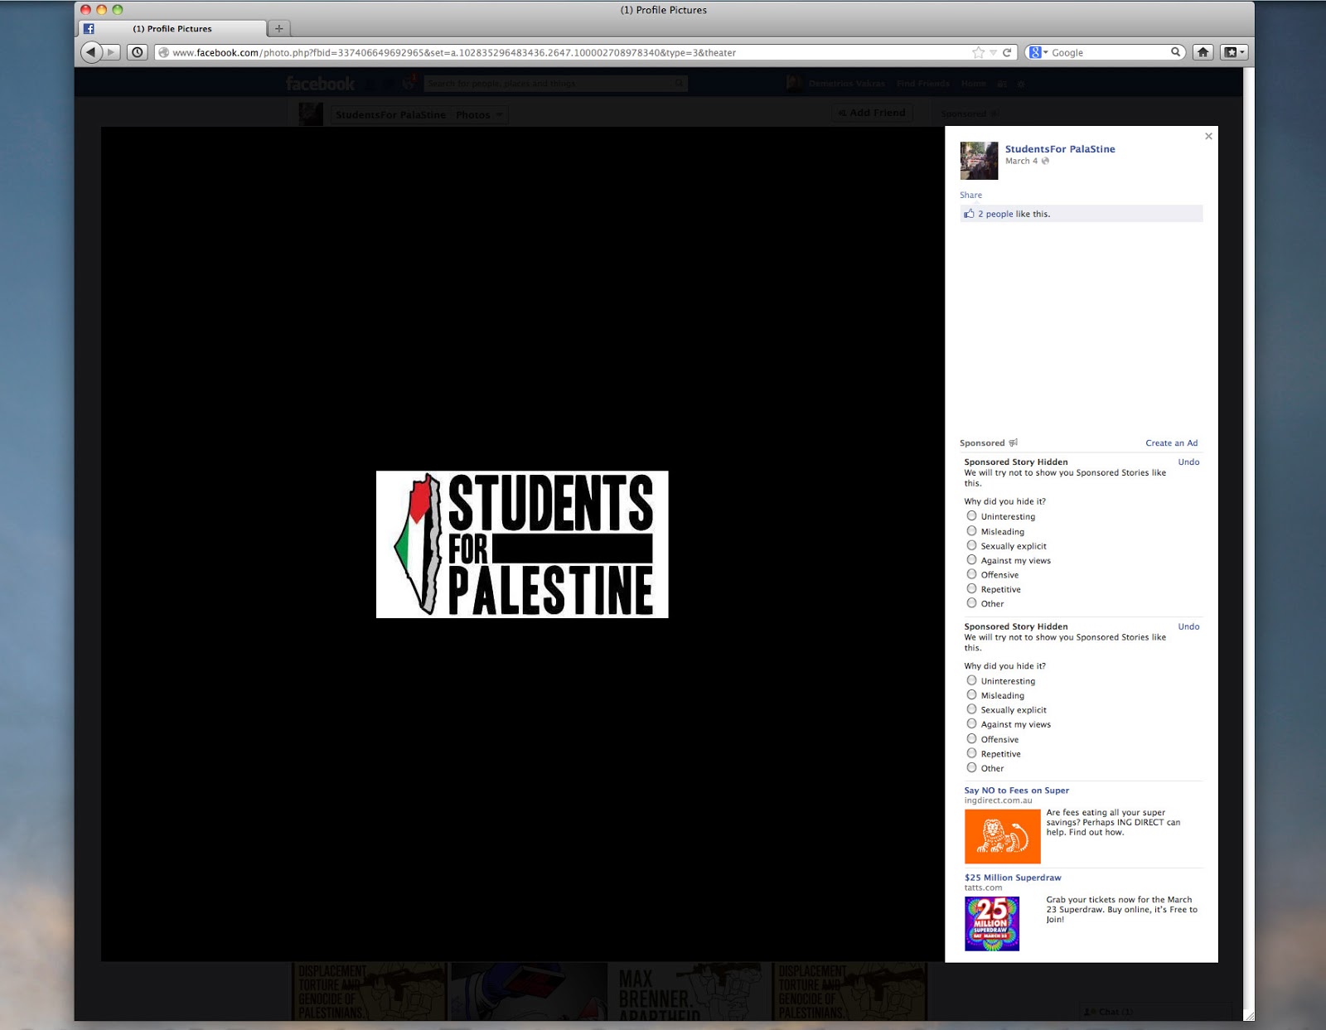The image size is (1326, 1030).
Task: Click the dimmed Home nav item
Action: point(973,84)
